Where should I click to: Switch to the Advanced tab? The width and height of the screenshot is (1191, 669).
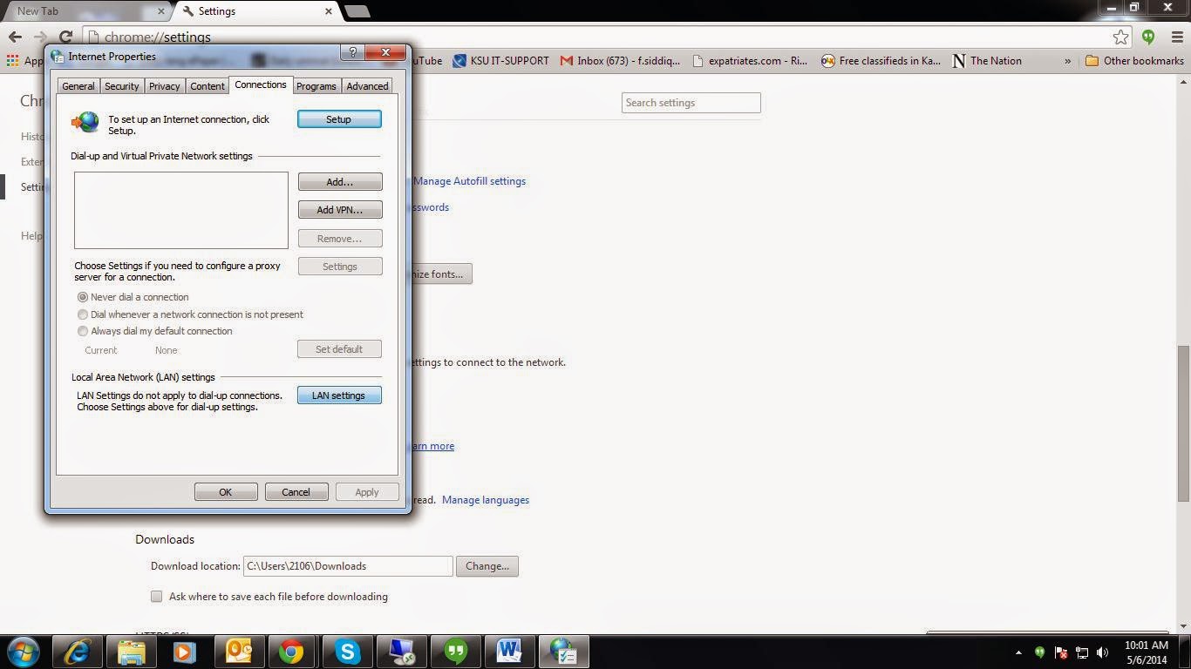[x=366, y=85]
